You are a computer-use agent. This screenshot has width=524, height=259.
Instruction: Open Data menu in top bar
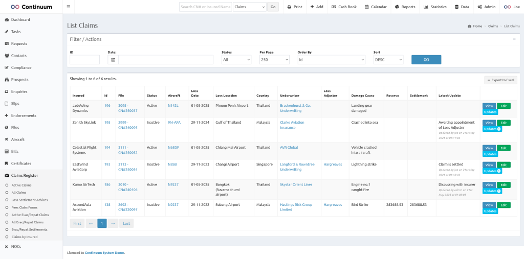[462, 7]
